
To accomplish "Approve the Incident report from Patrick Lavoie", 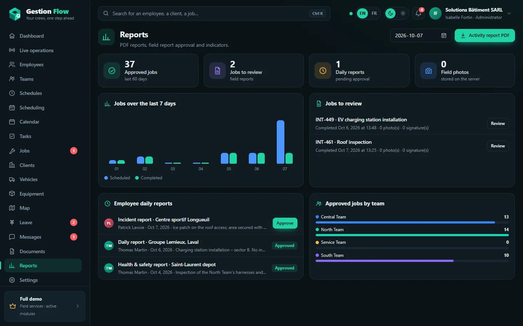I will 285,223.
